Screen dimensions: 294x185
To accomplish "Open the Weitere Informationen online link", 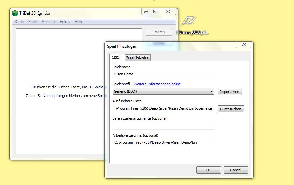I will (x=157, y=84).
